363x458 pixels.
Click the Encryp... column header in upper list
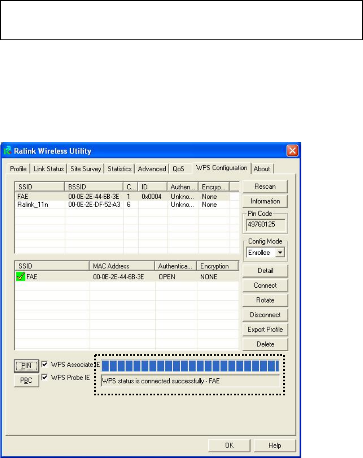tap(214, 187)
